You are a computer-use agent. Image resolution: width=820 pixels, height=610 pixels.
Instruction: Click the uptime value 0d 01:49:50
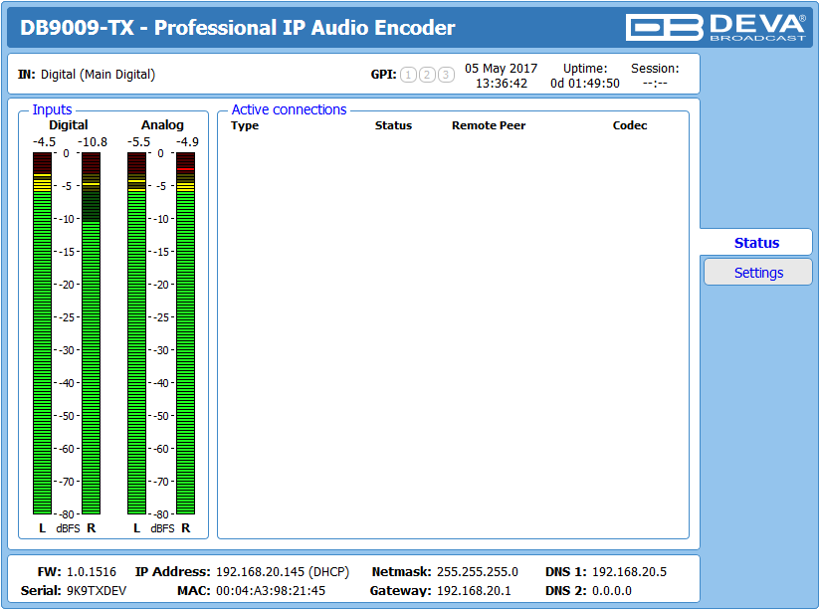pyautogui.click(x=585, y=84)
